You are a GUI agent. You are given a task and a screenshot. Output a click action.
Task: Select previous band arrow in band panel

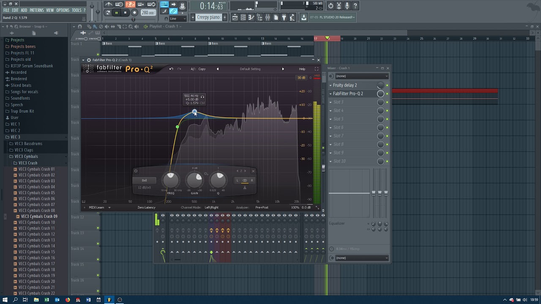237,171
